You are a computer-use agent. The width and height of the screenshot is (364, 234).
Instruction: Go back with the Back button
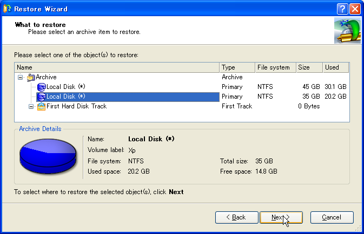pyautogui.click(x=236, y=217)
